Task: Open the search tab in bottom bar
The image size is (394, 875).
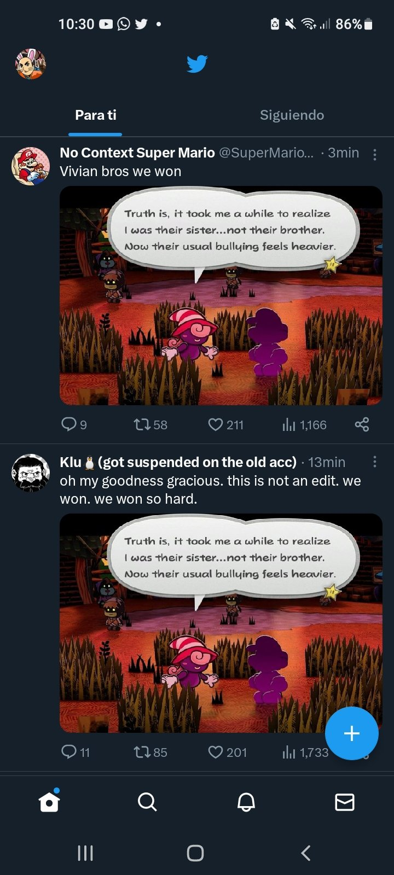Action: [x=147, y=802]
